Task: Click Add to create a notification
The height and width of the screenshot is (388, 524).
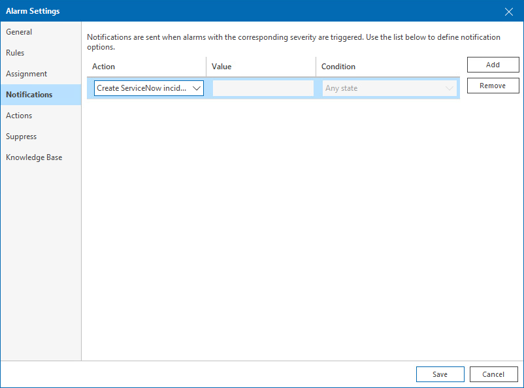Action: (x=493, y=65)
